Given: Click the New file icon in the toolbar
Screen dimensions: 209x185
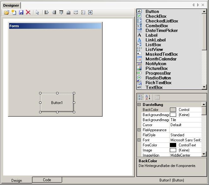Looking at the screenshot, I should [x=14, y=12].
